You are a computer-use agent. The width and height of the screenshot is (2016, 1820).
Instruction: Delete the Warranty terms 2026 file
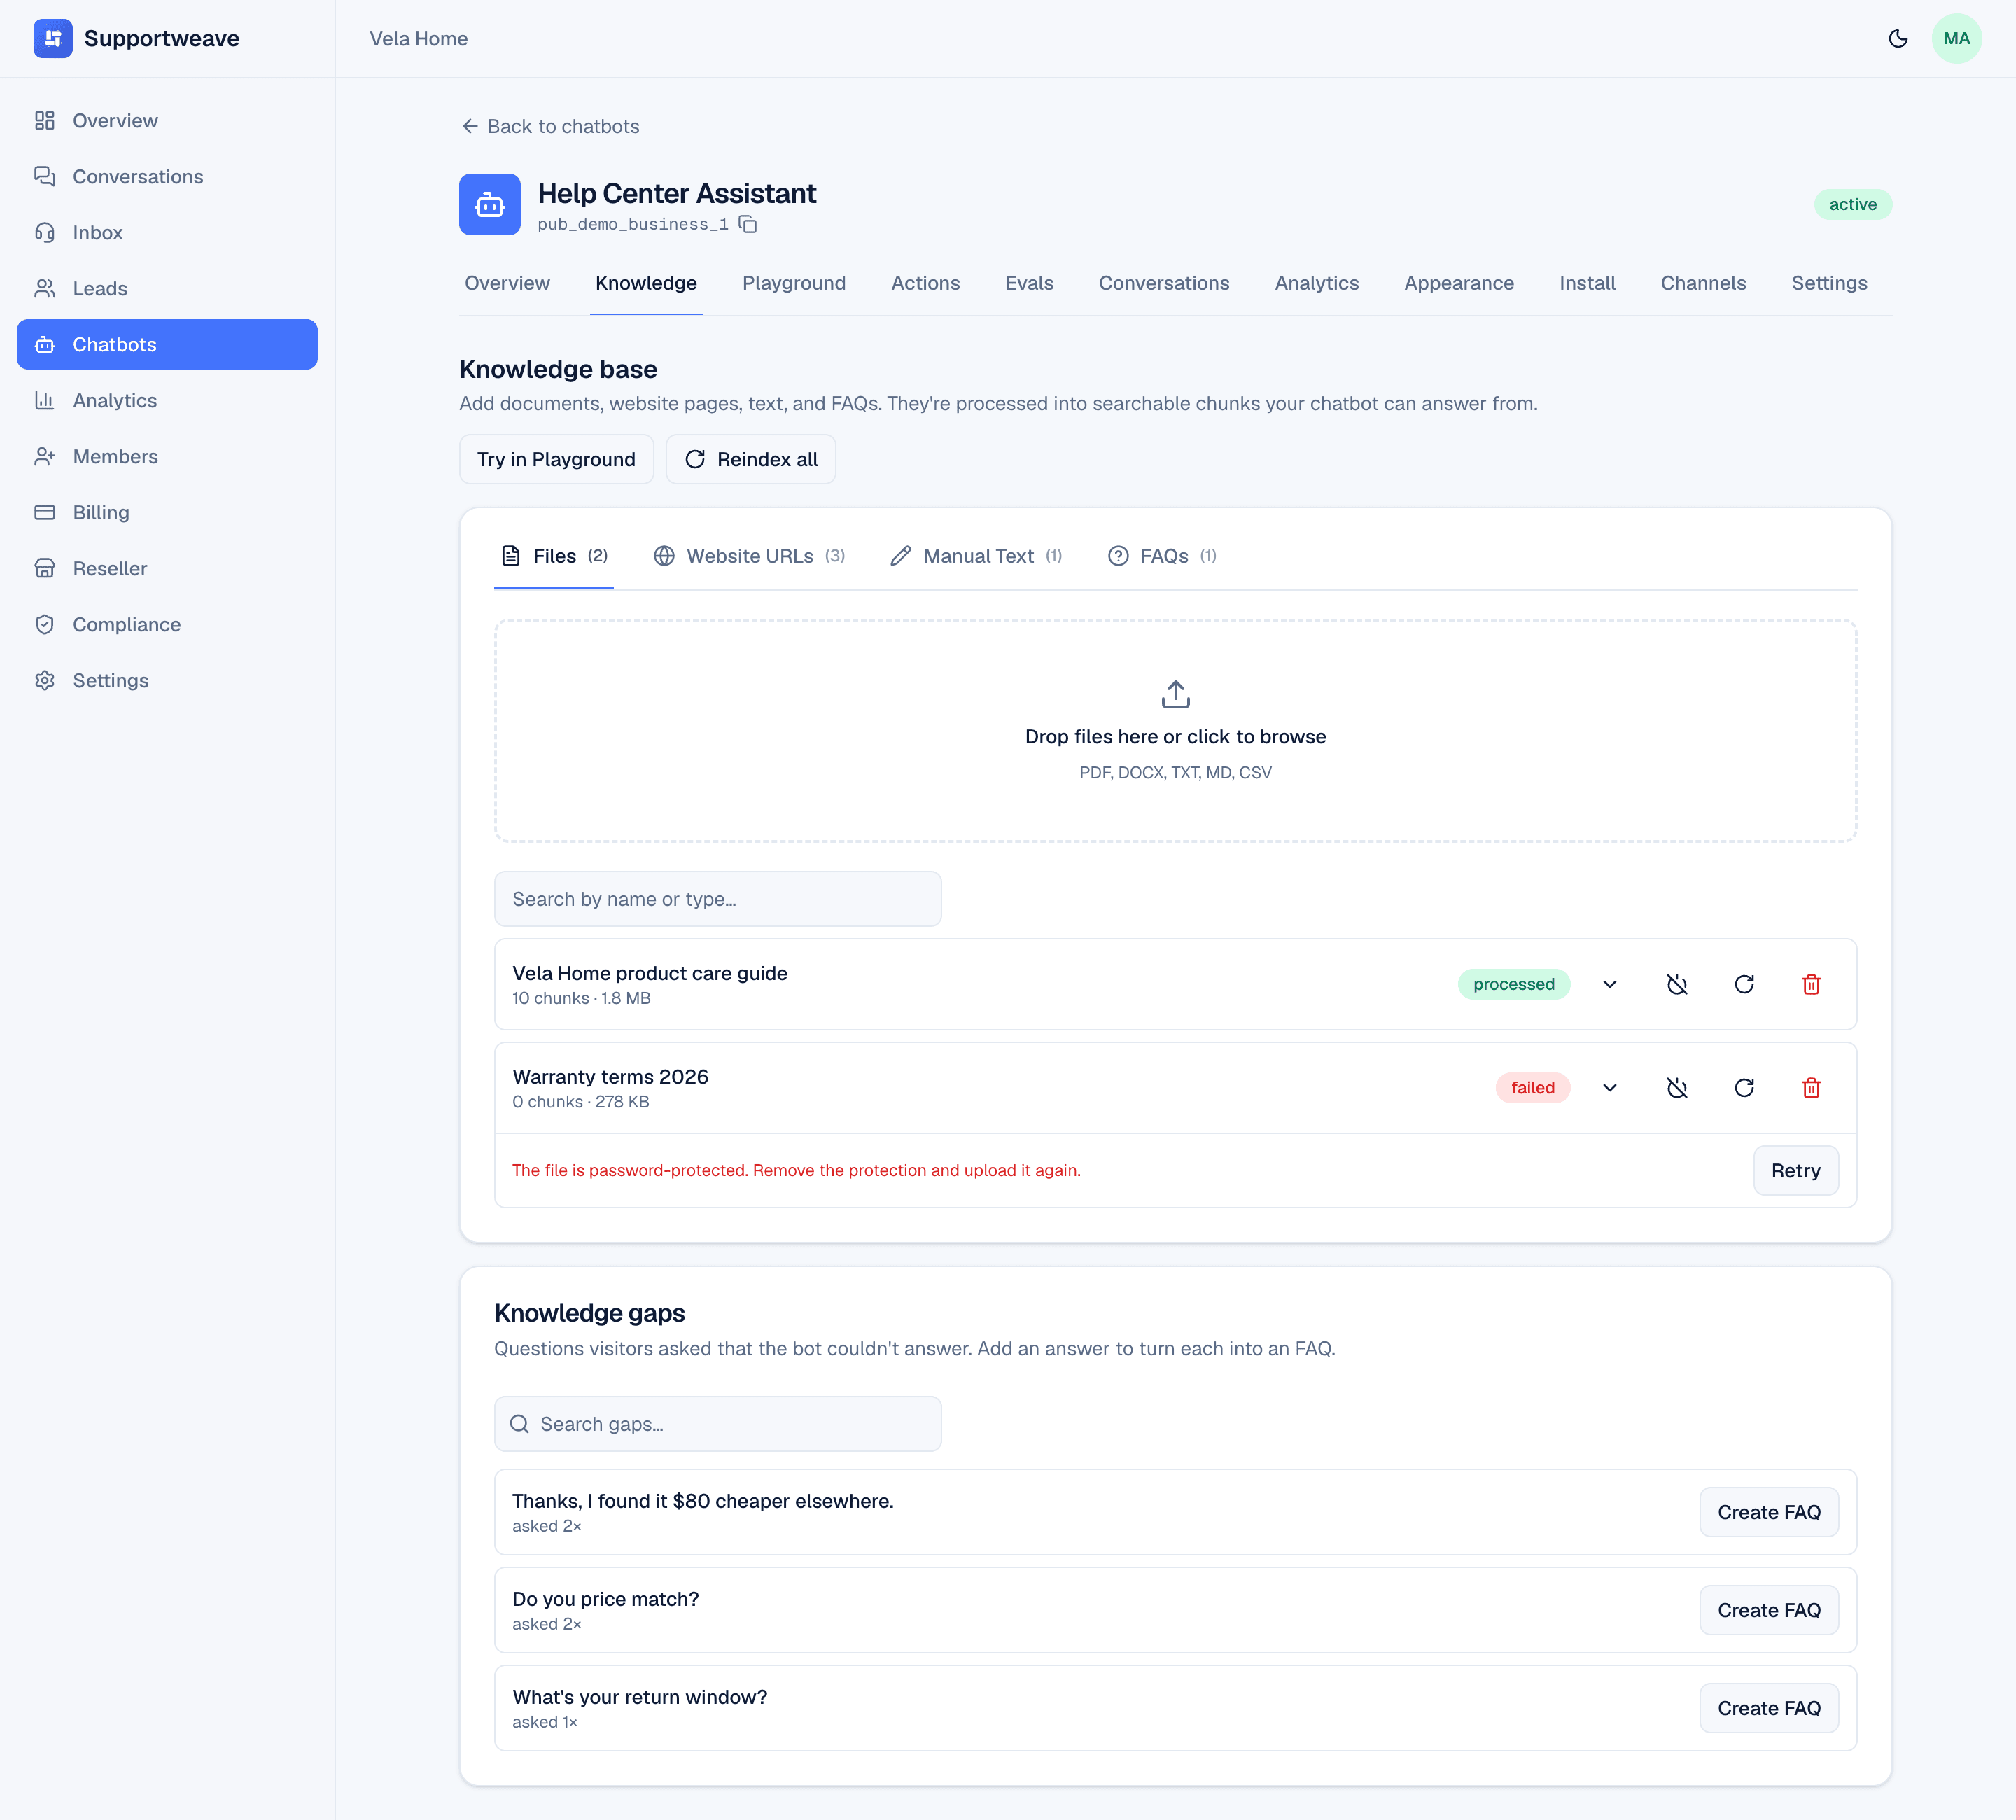coord(1810,1088)
